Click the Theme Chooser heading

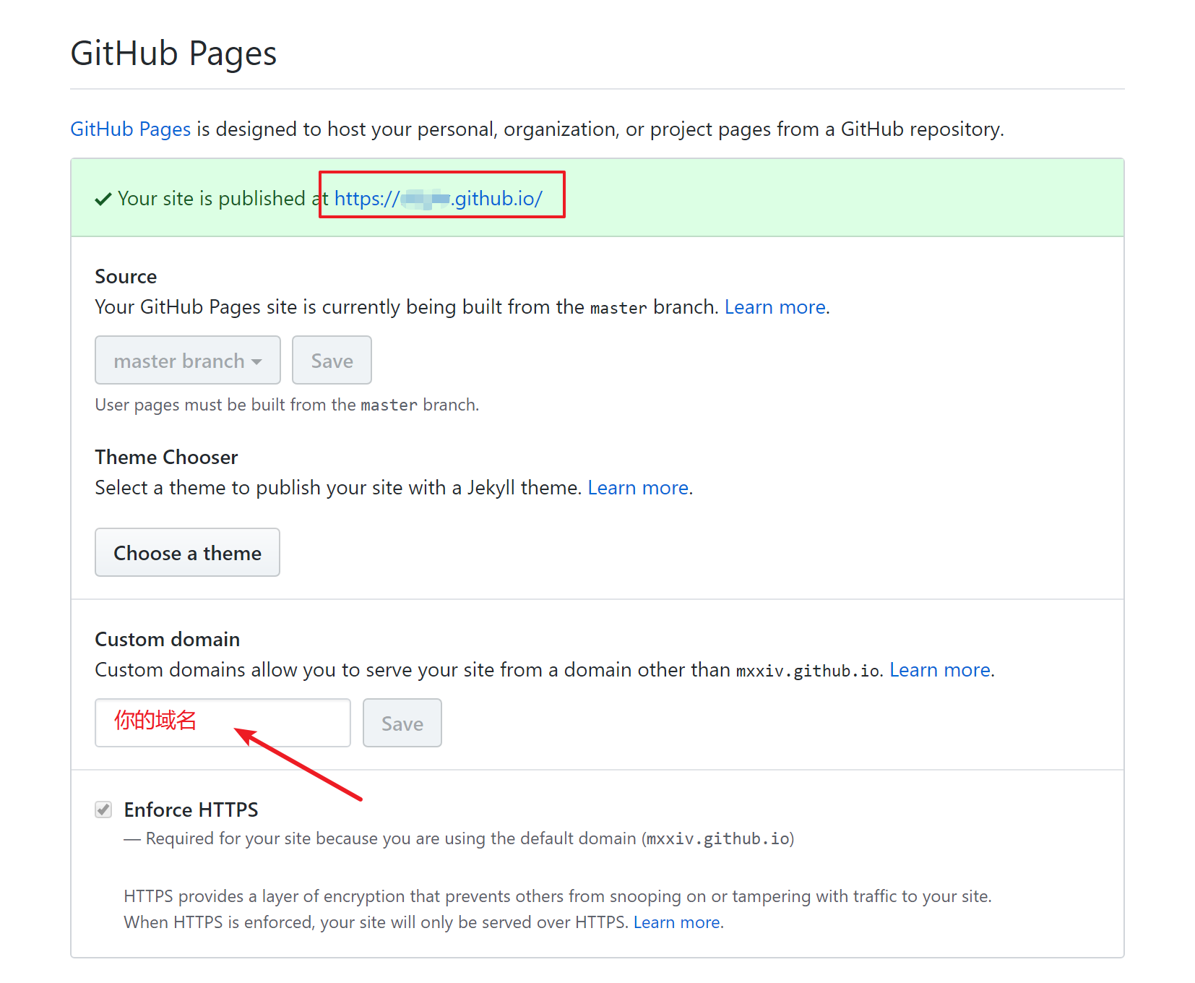tap(166, 458)
